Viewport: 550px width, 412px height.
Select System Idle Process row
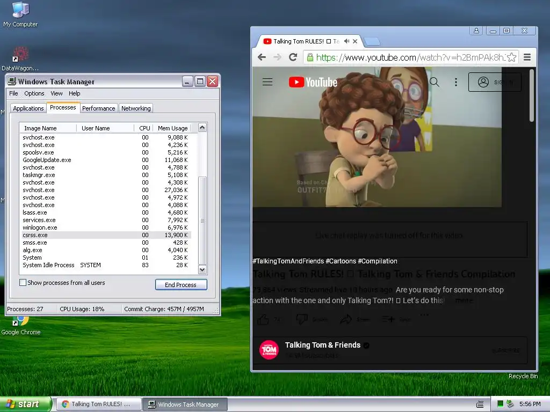(x=105, y=265)
